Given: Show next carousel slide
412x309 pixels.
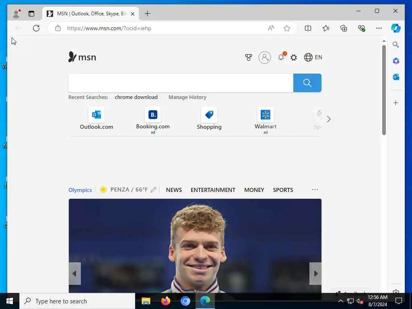Looking at the screenshot, I should click(x=315, y=274).
